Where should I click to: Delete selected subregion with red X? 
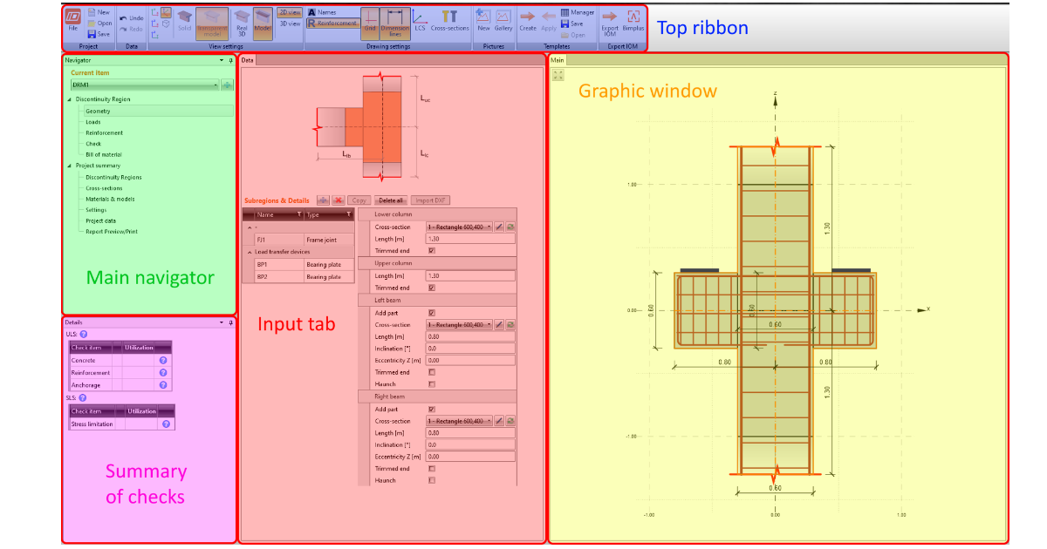coord(339,200)
